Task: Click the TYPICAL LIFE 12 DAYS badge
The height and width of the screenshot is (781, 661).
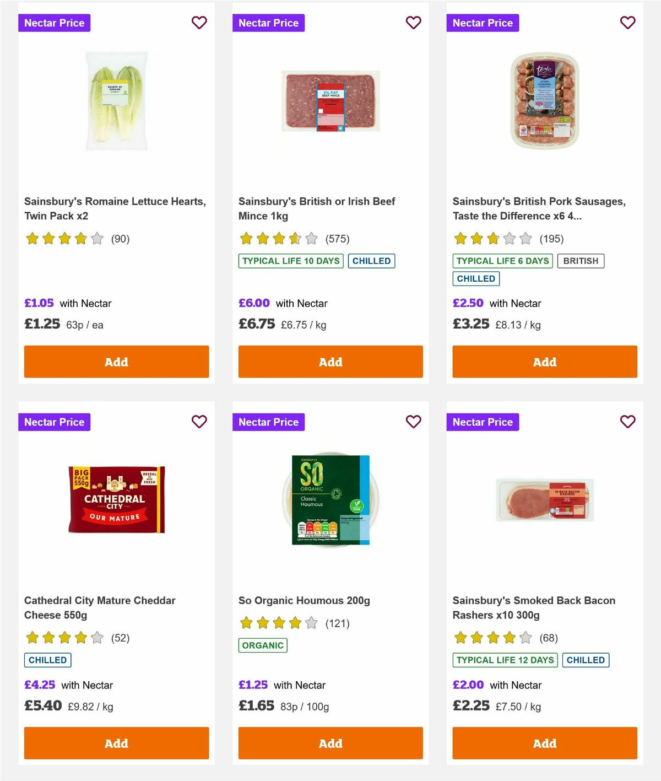Action: pyautogui.click(x=504, y=660)
